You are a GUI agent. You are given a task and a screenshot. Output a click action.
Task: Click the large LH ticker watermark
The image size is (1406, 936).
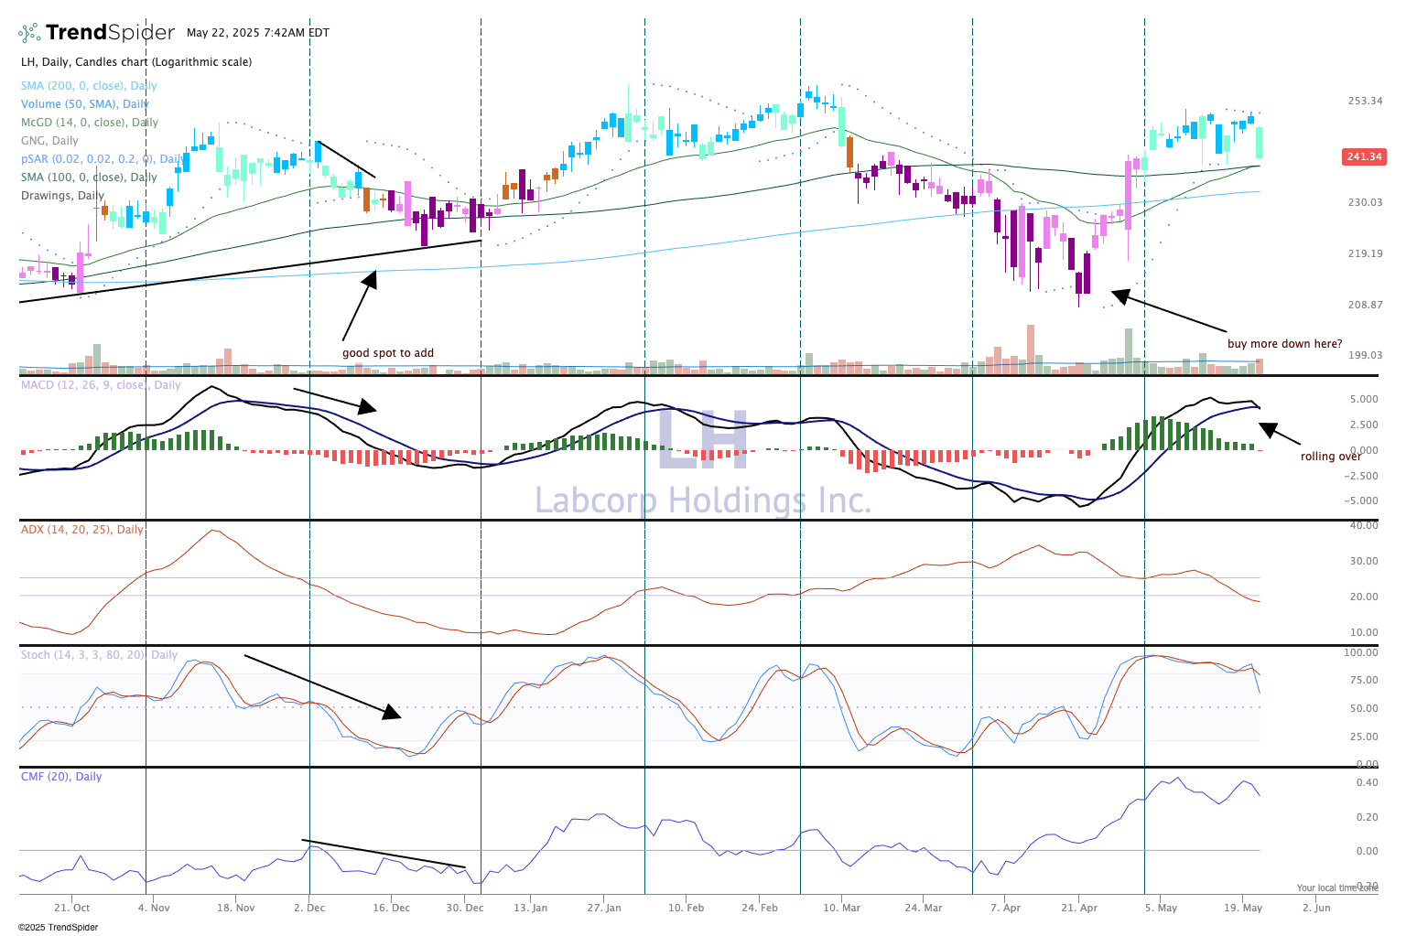[x=702, y=441]
